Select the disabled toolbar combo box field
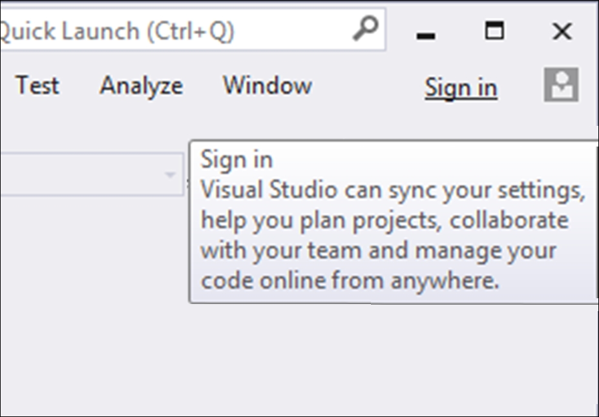Image resolution: width=599 pixels, height=417 pixels. [x=92, y=175]
